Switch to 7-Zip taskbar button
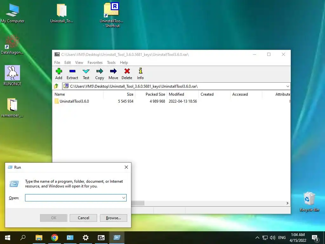325x244 pixels. (x=101, y=238)
